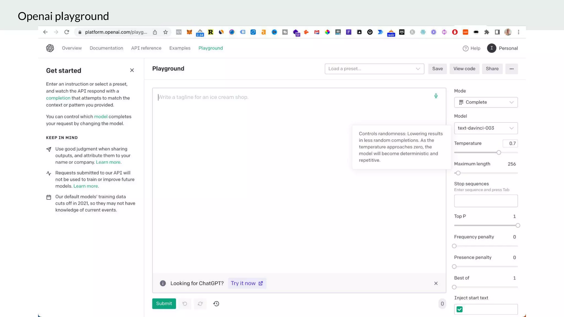Viewport: 564px width, 317px height.
Task: Open the 'model' link in Get started
Action: tap(101, 117)
